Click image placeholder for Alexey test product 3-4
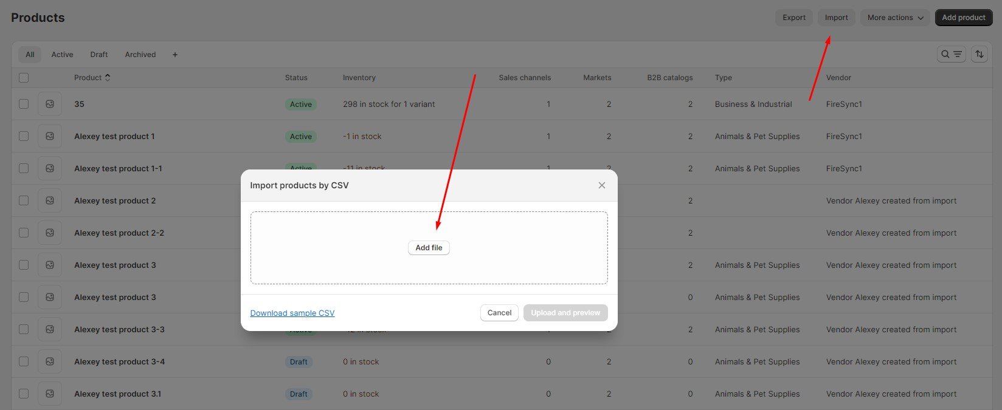The width and height of the screenshot is (1002, 410). [x=50, y=361]
